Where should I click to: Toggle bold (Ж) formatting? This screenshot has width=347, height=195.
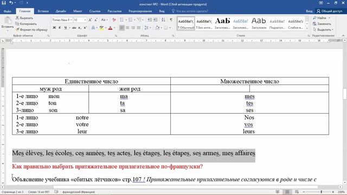point(54,28)
